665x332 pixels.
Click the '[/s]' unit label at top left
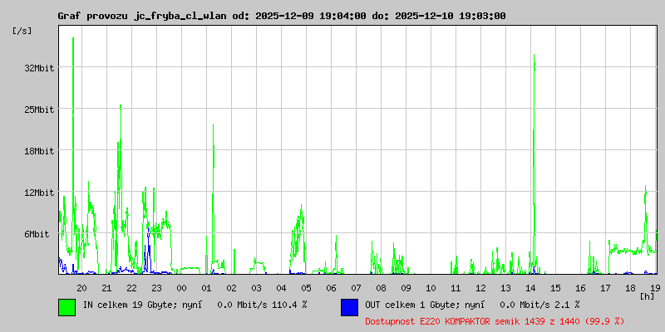click(x=22, y=31)
